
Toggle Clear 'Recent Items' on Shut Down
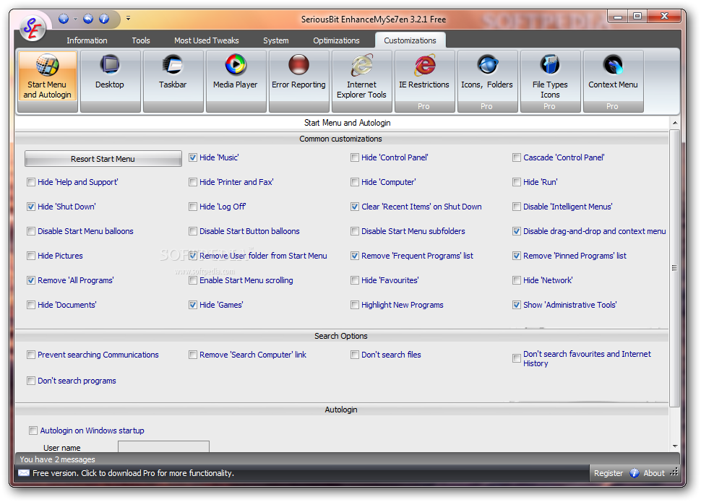(x=355, y=207)
